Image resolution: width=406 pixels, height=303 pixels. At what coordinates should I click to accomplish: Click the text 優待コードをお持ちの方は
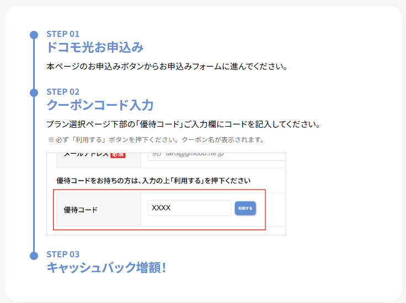point(153,181)
